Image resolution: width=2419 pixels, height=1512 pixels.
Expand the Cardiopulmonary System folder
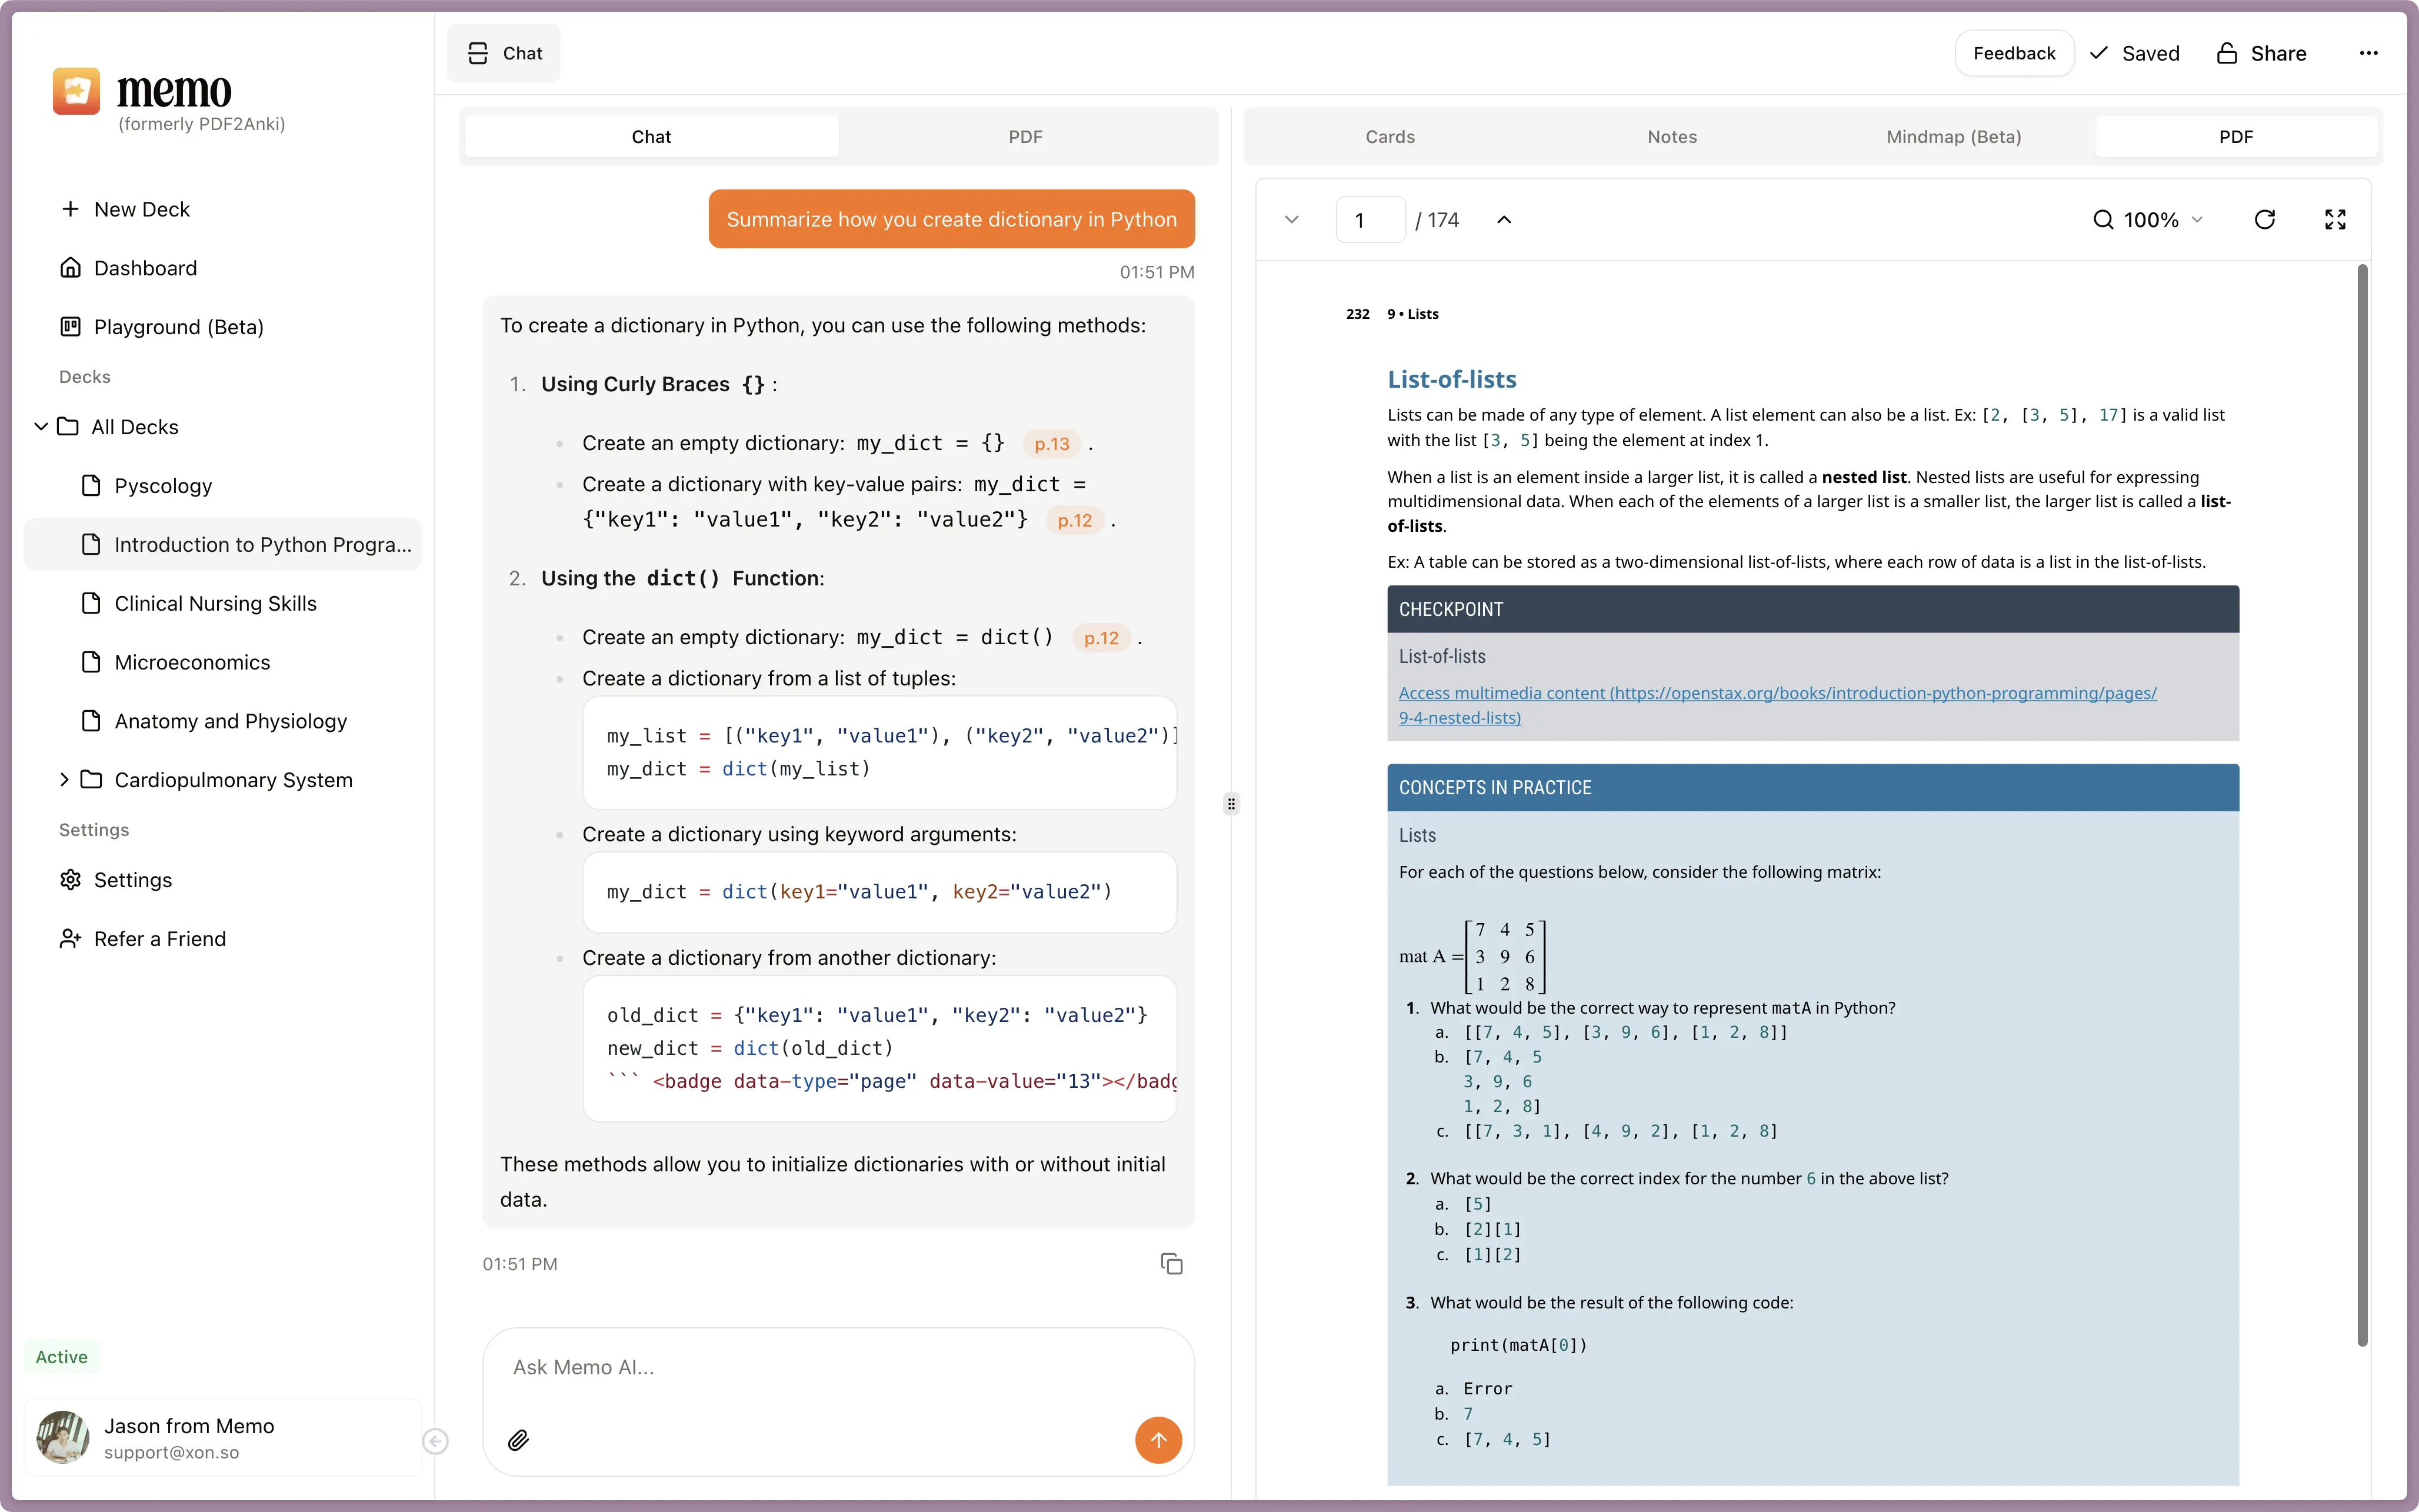click(x=64, y=780)
